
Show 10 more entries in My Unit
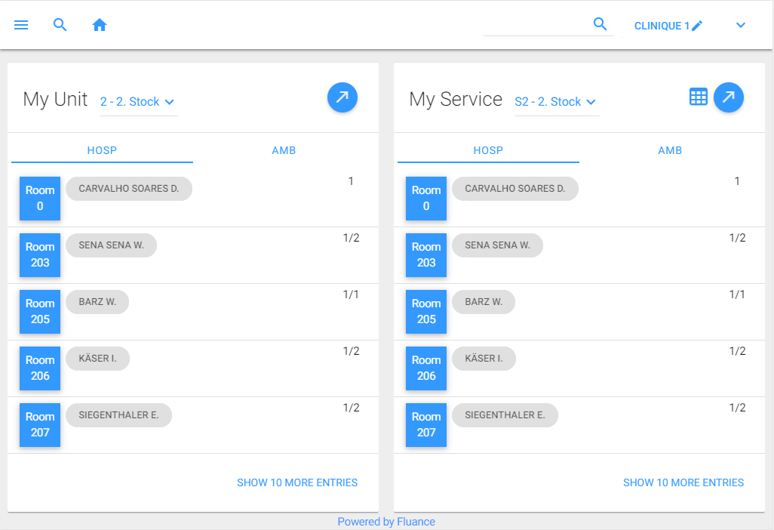(297, 482)
